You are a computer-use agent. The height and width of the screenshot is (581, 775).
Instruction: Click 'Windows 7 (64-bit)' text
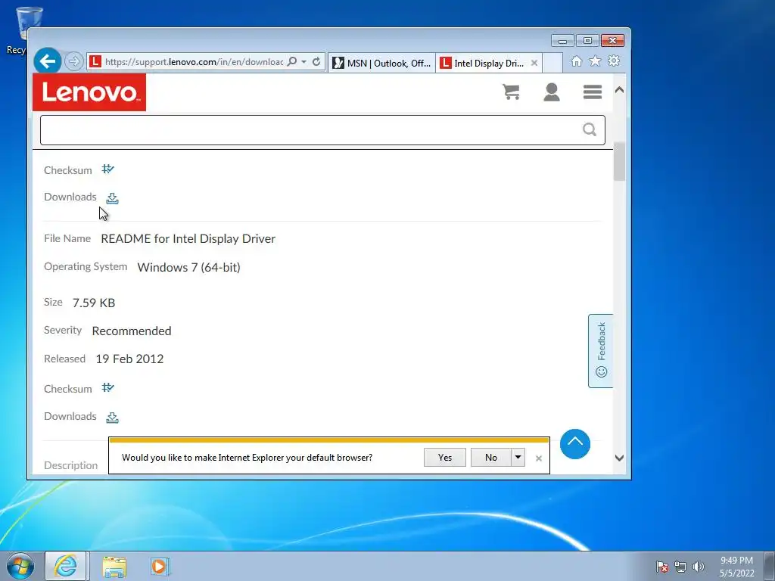[188, 267]
